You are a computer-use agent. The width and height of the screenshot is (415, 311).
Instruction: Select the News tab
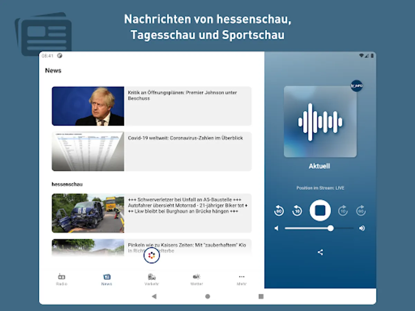click(x=107, y=280)
